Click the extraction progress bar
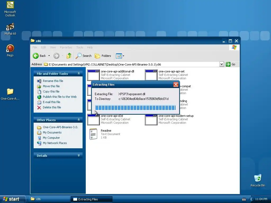The width and height of the screenshot is (271, 203). [135, 108]
